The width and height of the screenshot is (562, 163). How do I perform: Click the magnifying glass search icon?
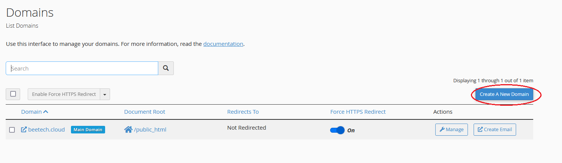click(166, 68)
